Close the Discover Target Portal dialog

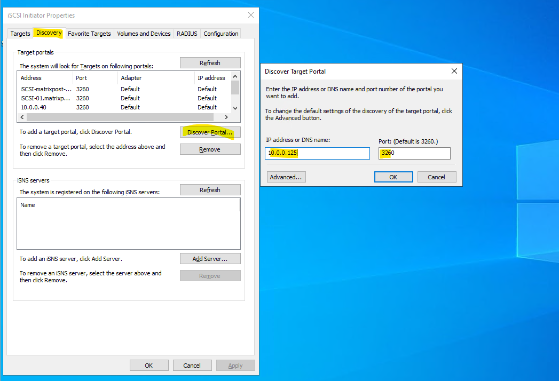pos(454,71)
